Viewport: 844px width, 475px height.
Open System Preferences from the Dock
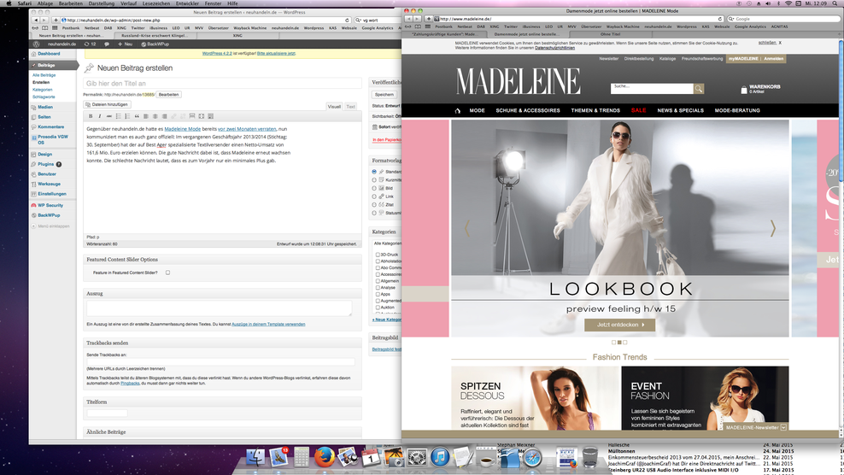pos(417,457)
